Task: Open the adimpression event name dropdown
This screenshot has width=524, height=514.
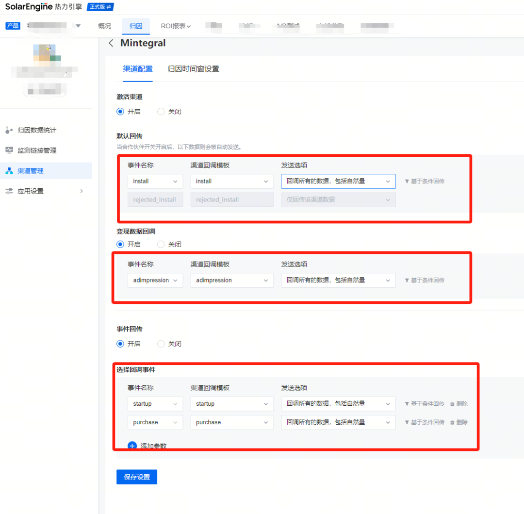Action: click(x=155, y=281)
